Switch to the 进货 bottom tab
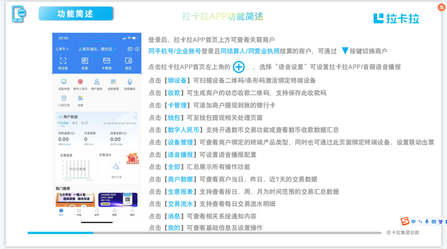447x249 pixels. [x=97, y=212]
